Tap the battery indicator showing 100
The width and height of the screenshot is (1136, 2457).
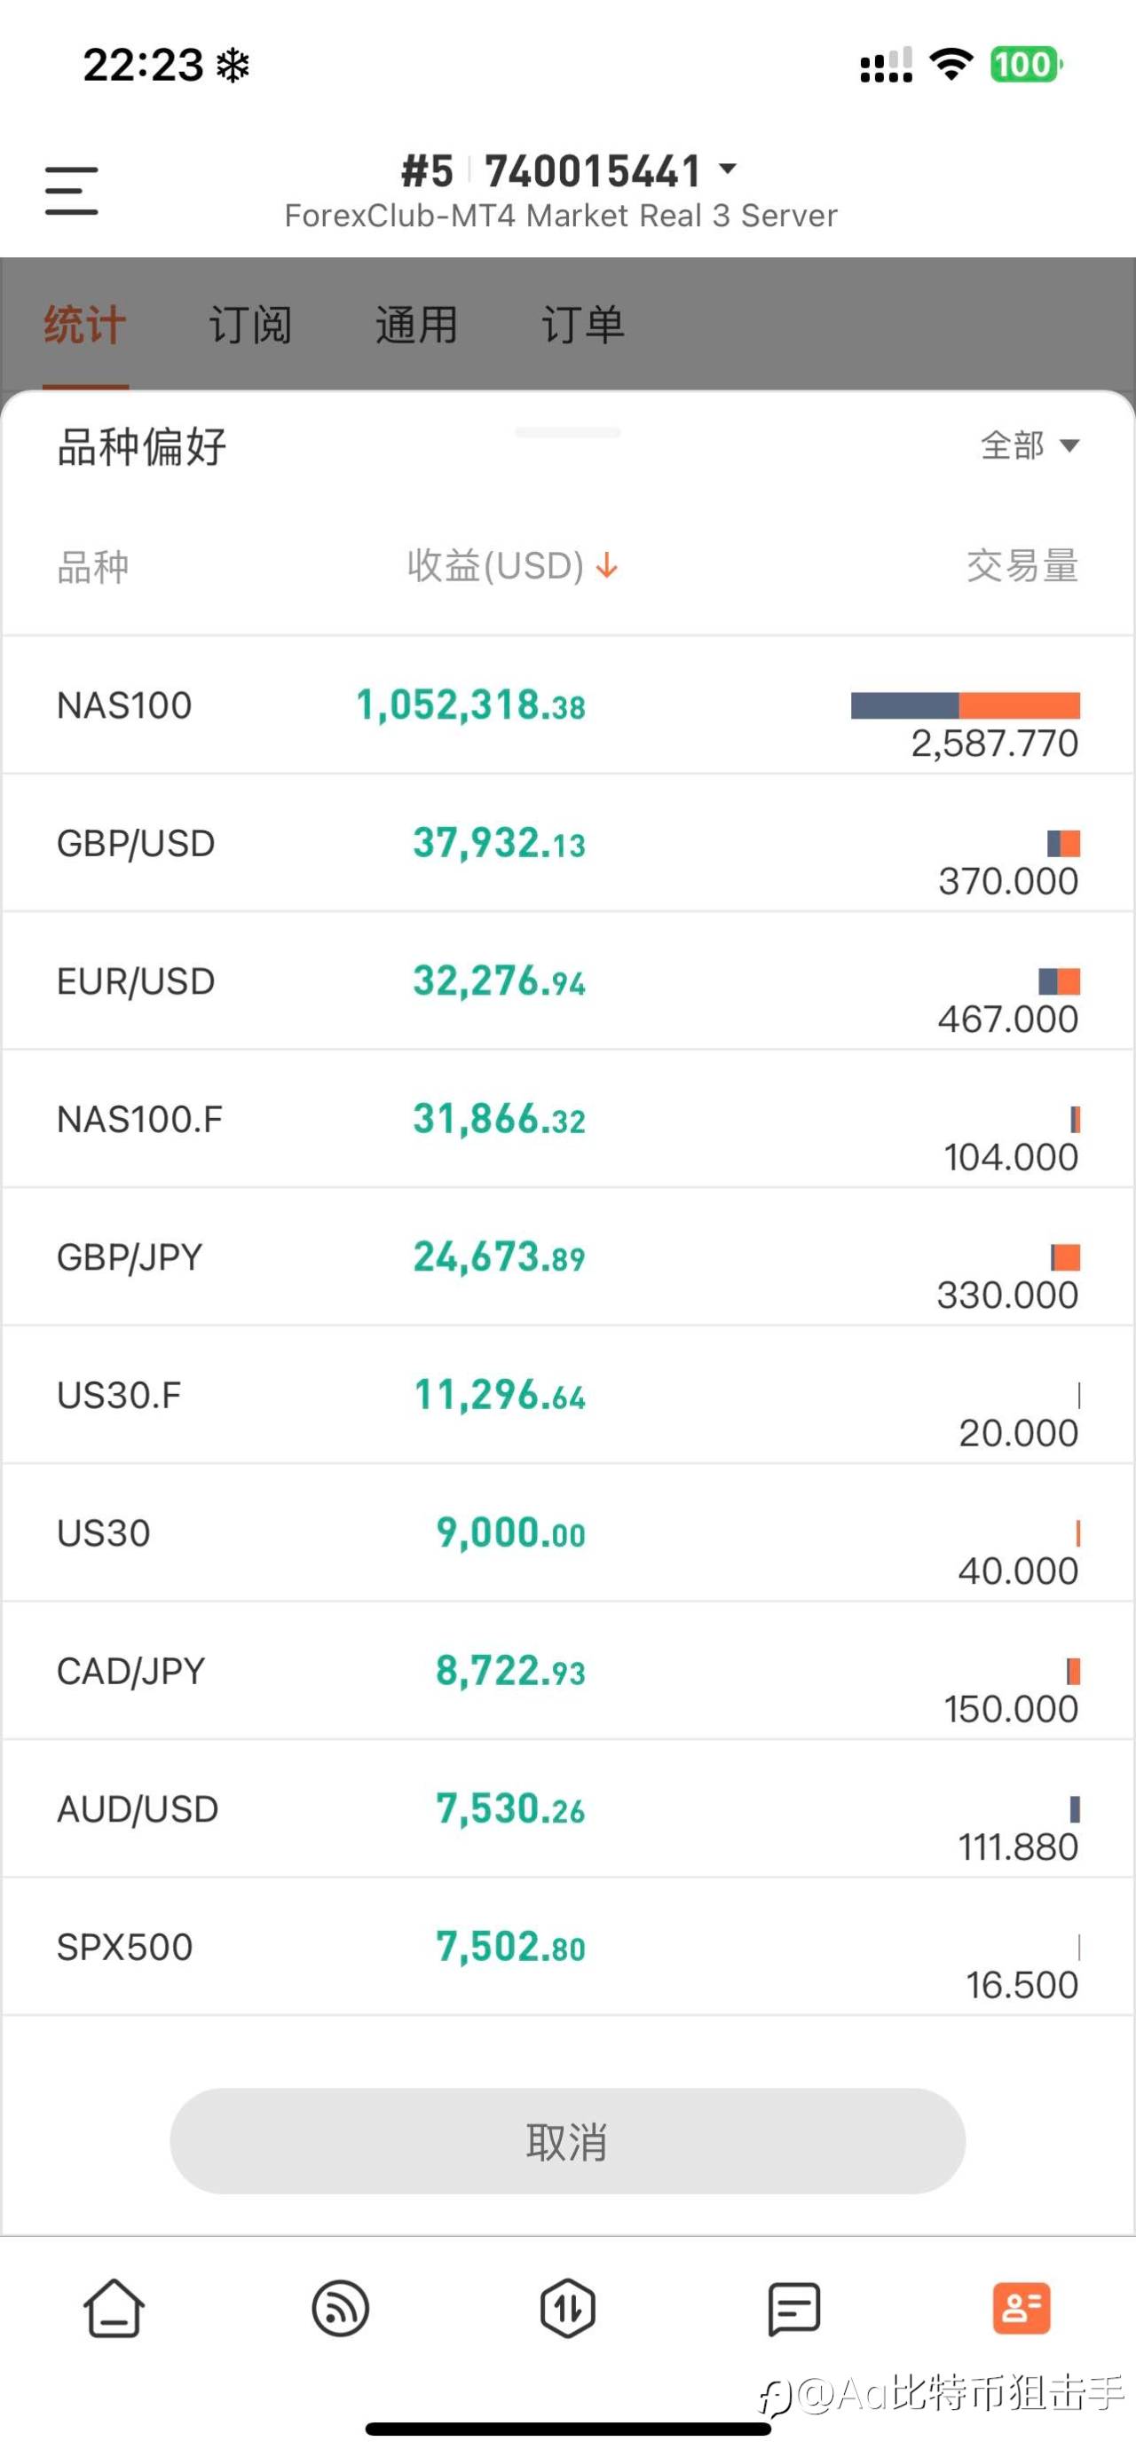(x=1025, y=64)
